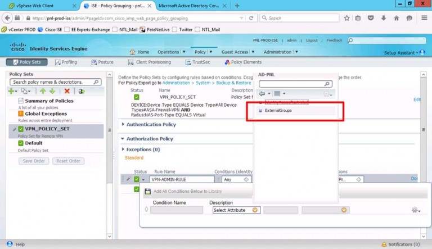This screenshot has height=249, width=432.
Task: Click the magnifier in the AD-PNL search box
Action: 327,84
